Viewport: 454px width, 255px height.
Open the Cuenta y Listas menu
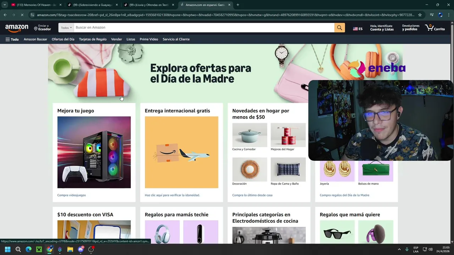pyautogui.click(x=382, y=28)
